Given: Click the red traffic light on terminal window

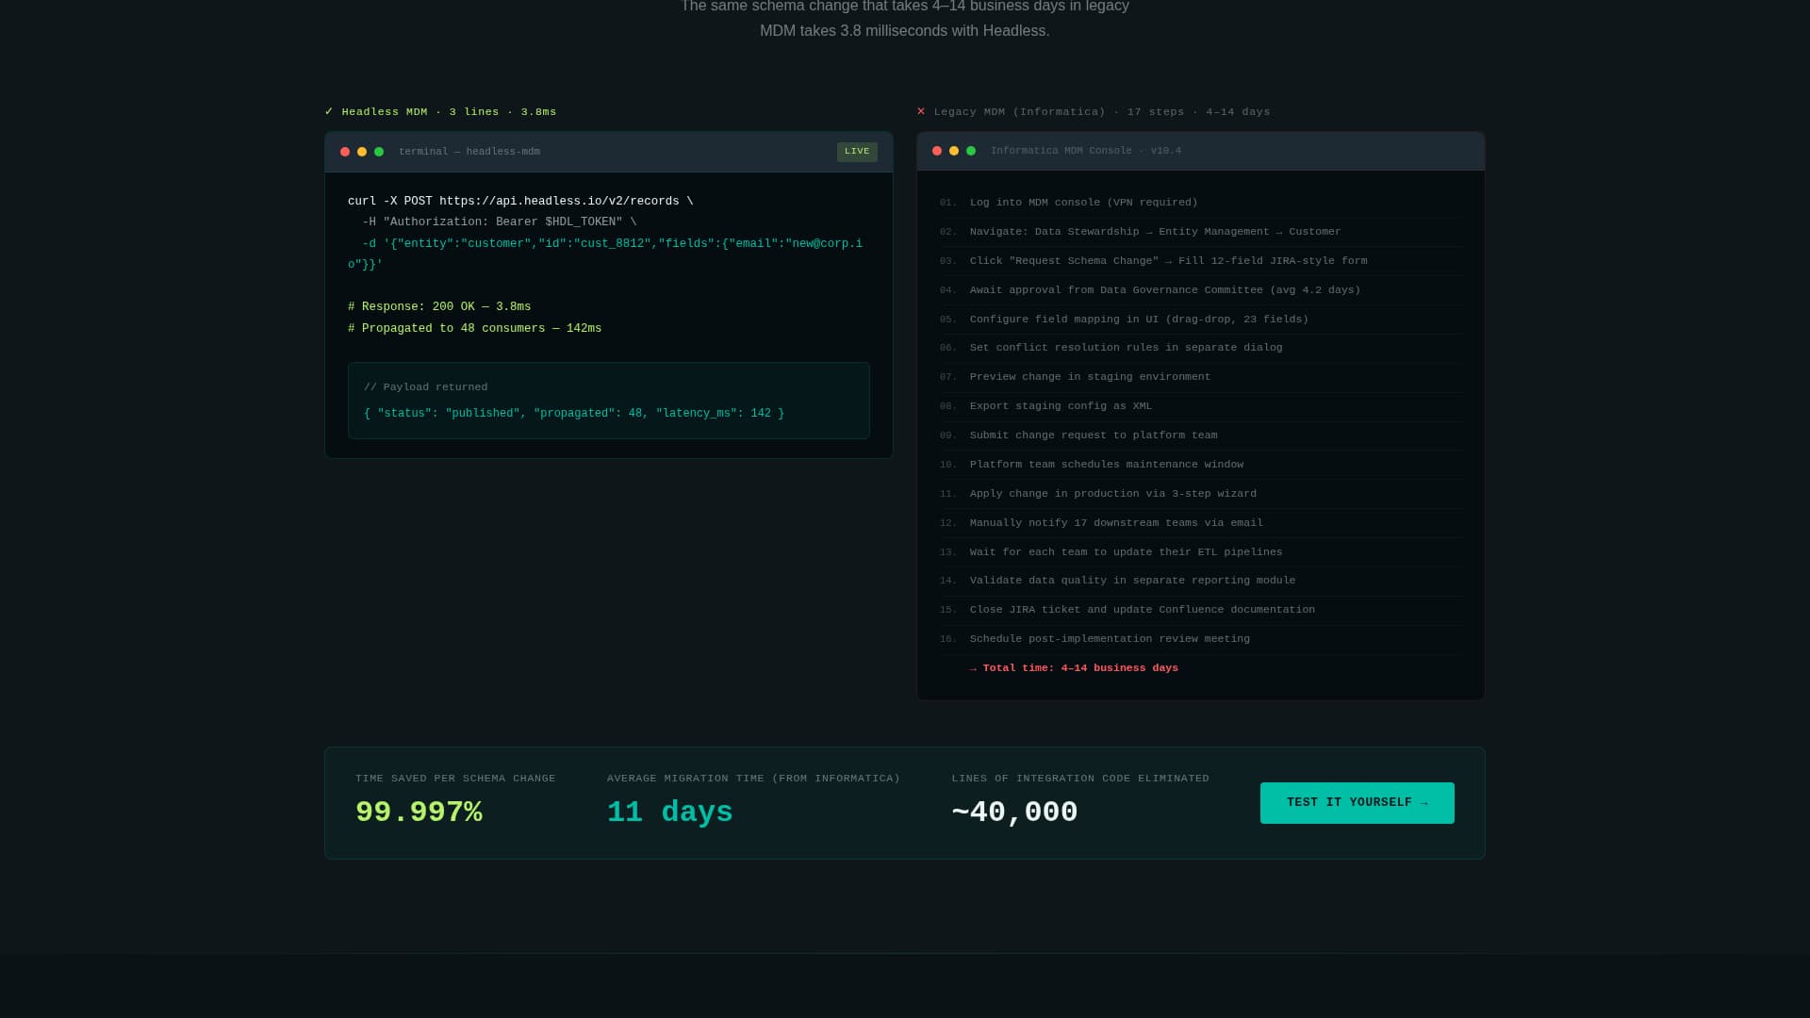Looking at the screenshot, I should 343,151.
